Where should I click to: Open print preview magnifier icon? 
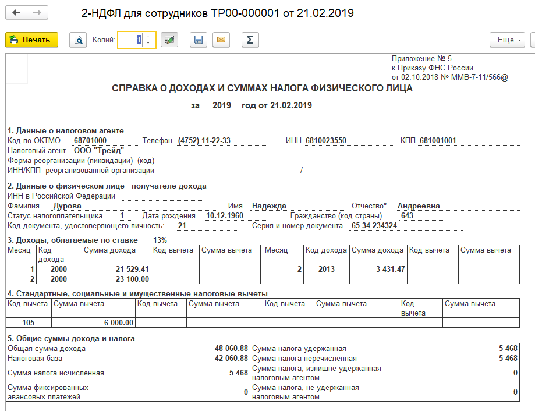point(78,40)
